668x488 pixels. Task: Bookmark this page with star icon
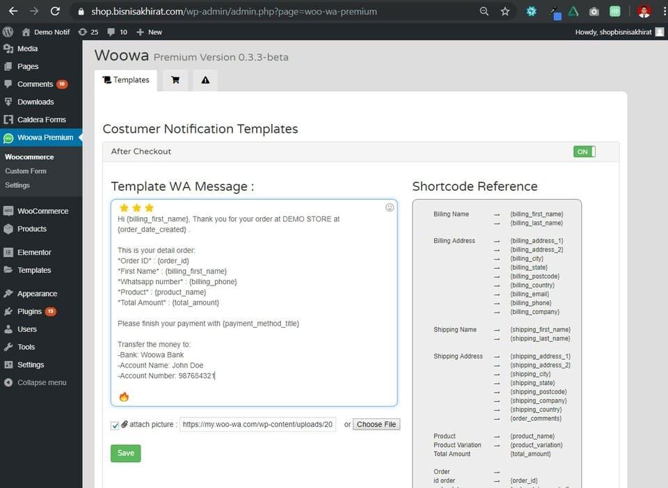tap(505, 12)
